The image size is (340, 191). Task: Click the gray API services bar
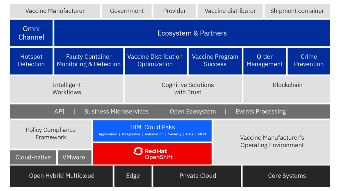tap(170, 111)
